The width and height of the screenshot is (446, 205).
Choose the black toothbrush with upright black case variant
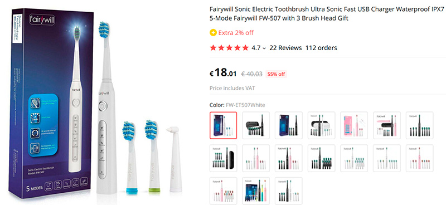click(x=224, y=158)
